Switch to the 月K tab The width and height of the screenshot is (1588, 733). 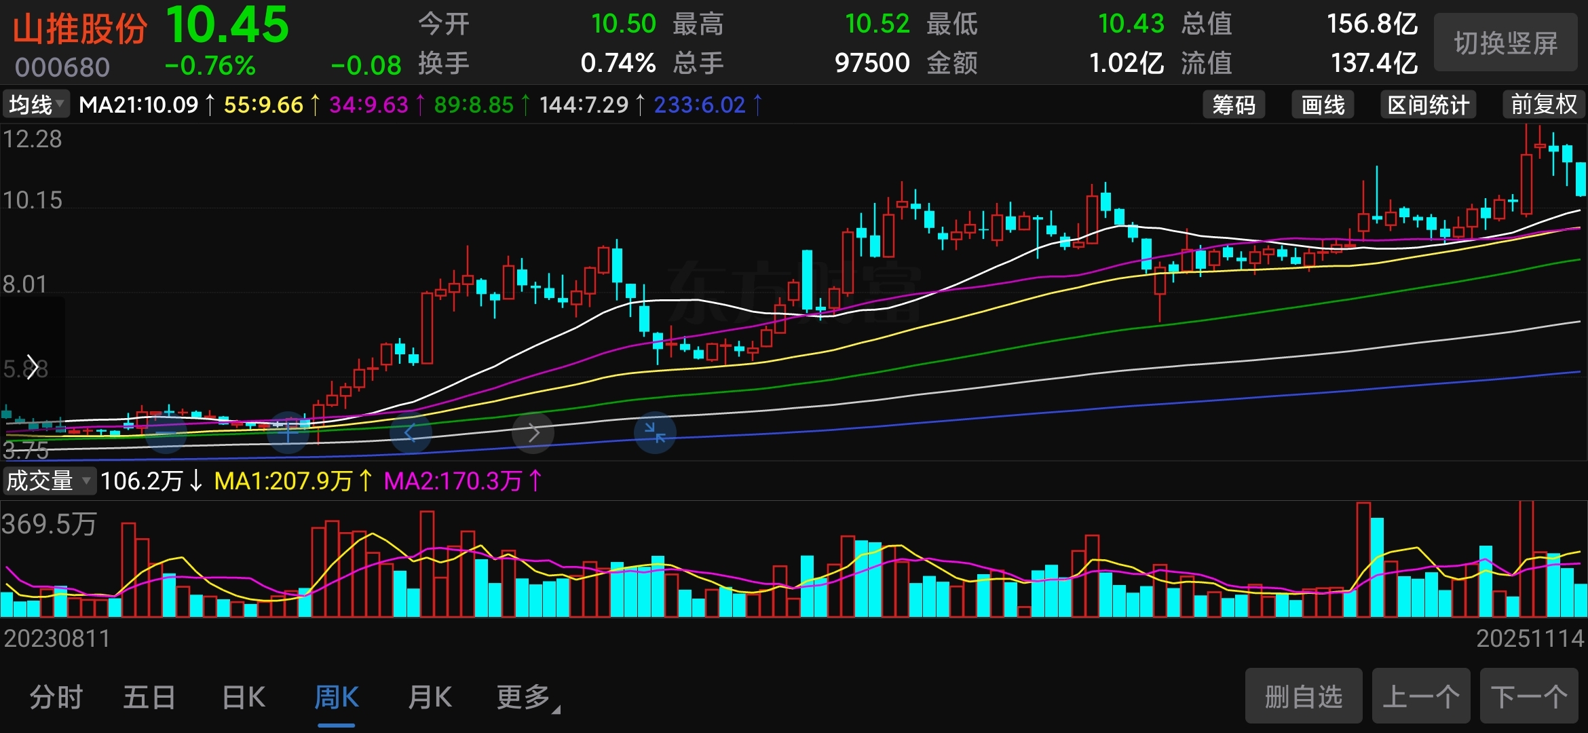(430, 697)
